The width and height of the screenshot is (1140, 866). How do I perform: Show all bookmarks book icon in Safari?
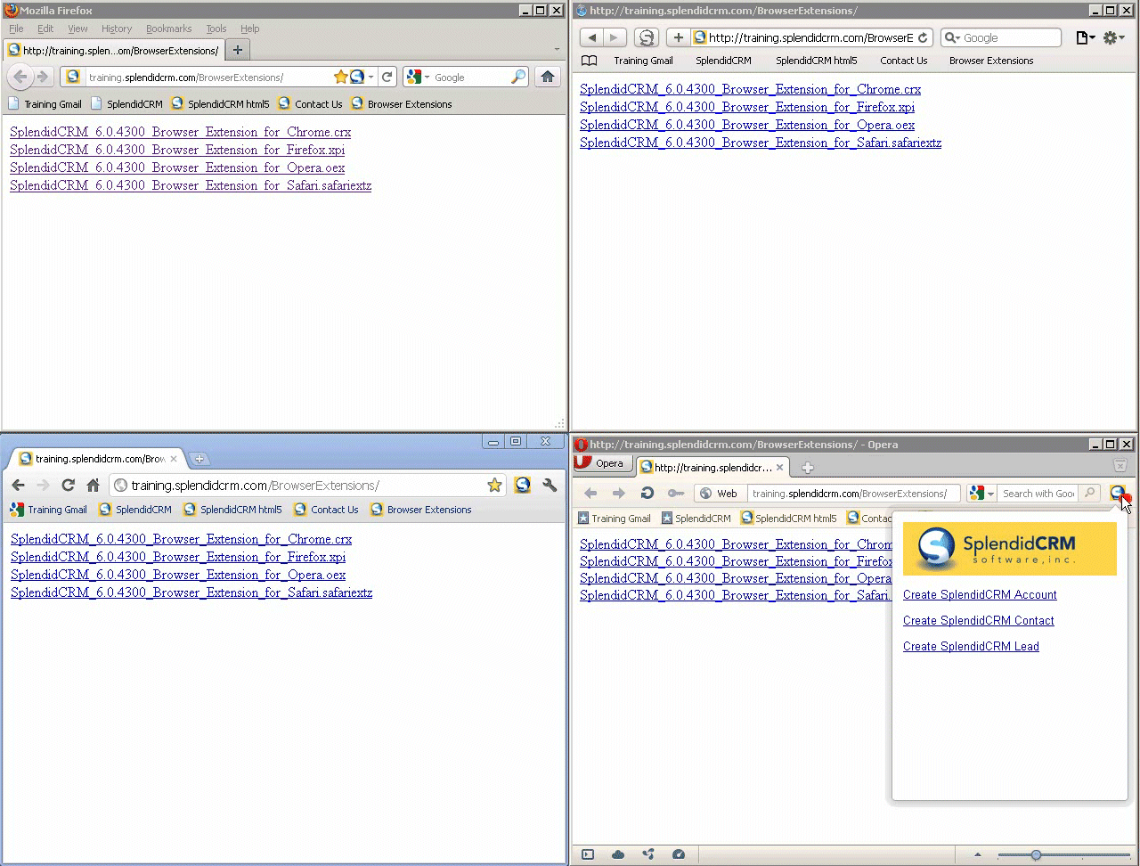point(589,61)
